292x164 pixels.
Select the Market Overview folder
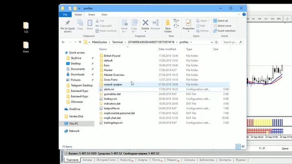114,75
